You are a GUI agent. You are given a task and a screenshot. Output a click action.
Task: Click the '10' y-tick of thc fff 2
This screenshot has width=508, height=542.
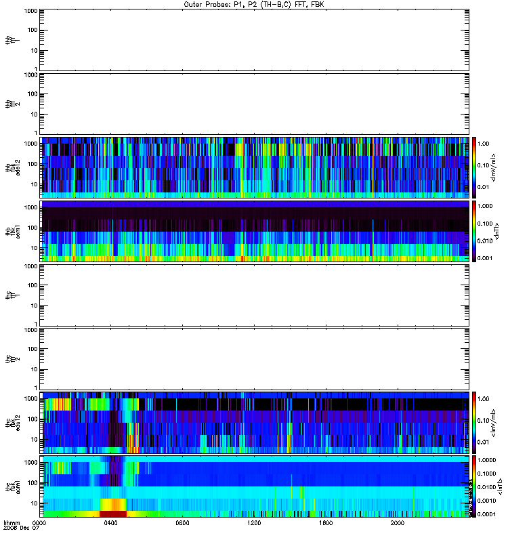click(x=35, y=369)
